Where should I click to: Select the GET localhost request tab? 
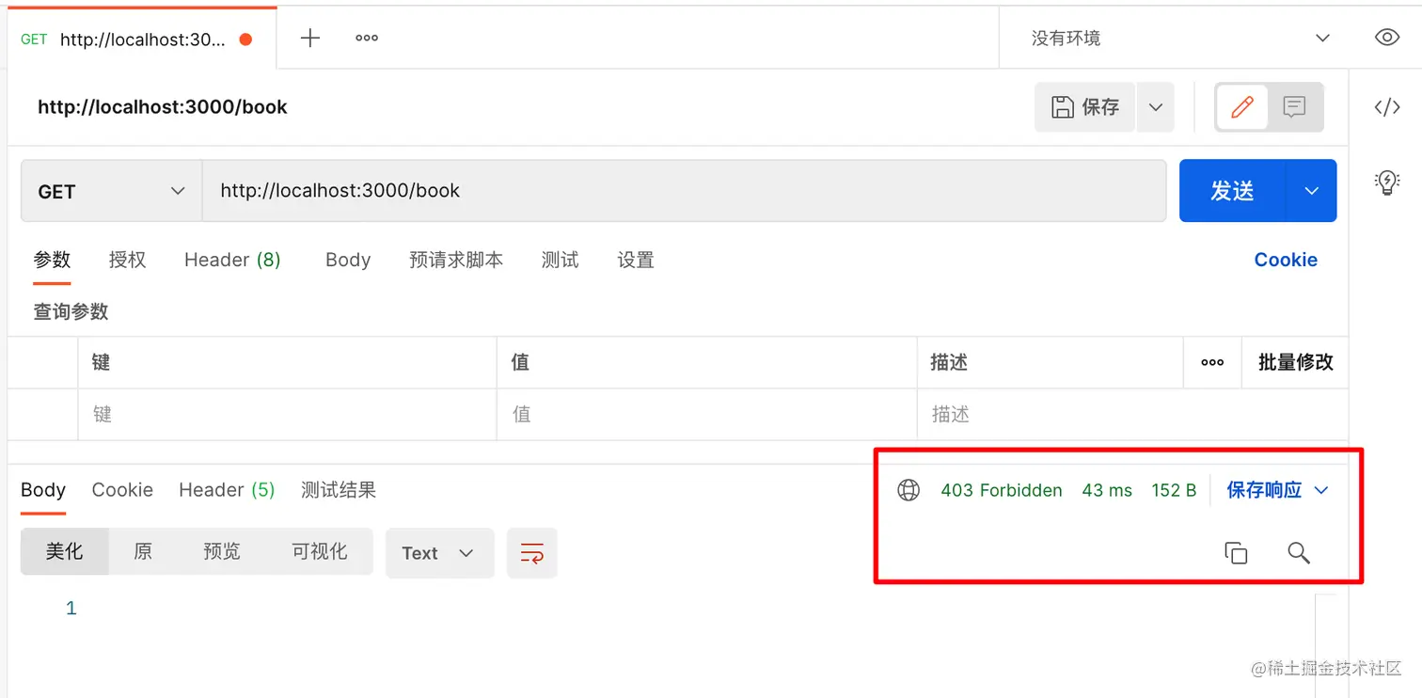(x=141, y=39)
